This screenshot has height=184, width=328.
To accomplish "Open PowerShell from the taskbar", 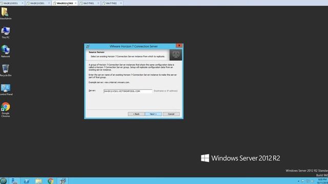I will [27, 181].
